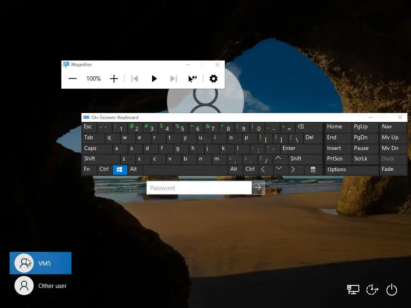Click the Windows logo key on keyboard
This screenshot has width=411, height=308.
pyautogui.click(x=120, y=170)
